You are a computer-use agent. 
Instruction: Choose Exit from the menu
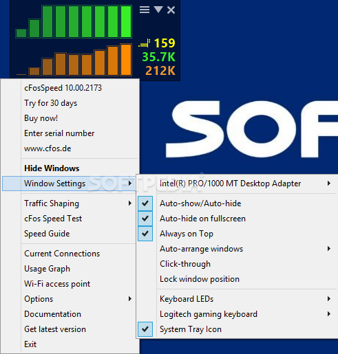point(30,344)
